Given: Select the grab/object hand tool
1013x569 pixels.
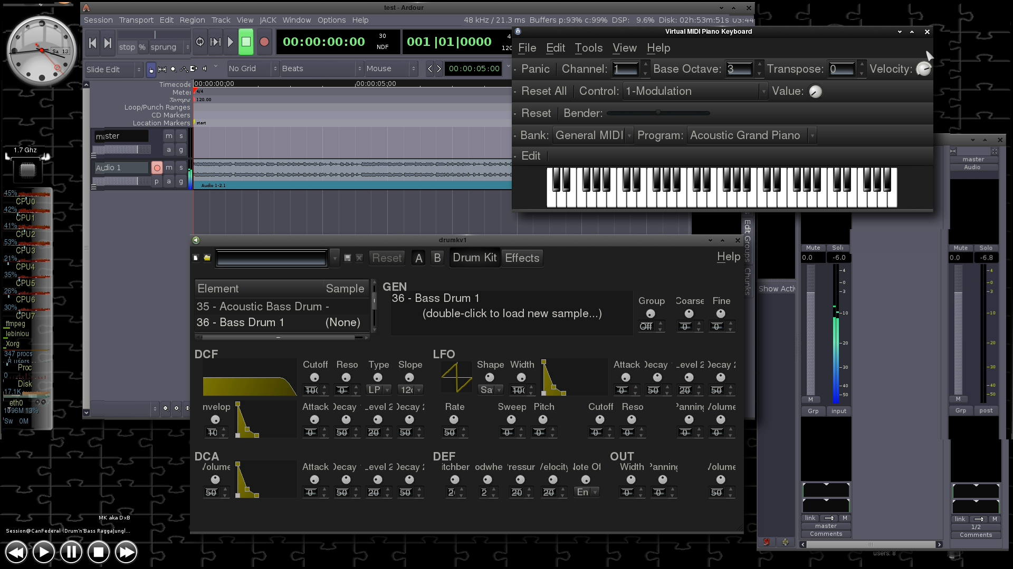Looking at the screenshot, I should coord(151,69).
